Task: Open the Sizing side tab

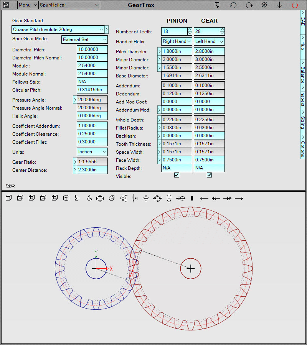Action: click(303, 122)
